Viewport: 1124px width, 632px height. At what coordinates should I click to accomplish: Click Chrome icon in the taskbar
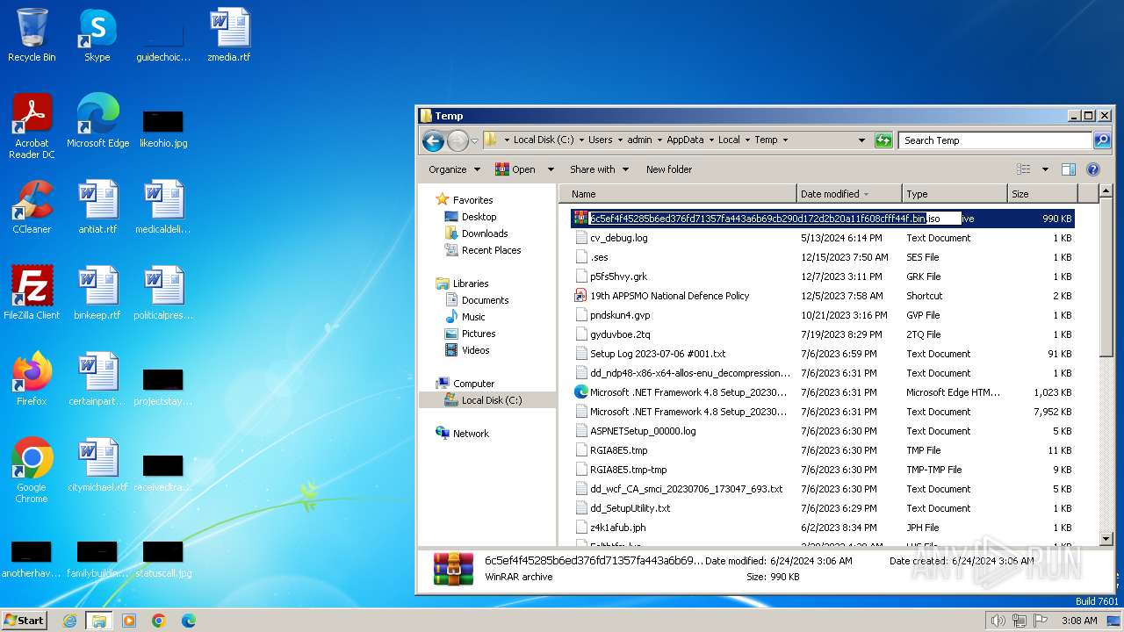pyautogui.click(x=159, y=621)
